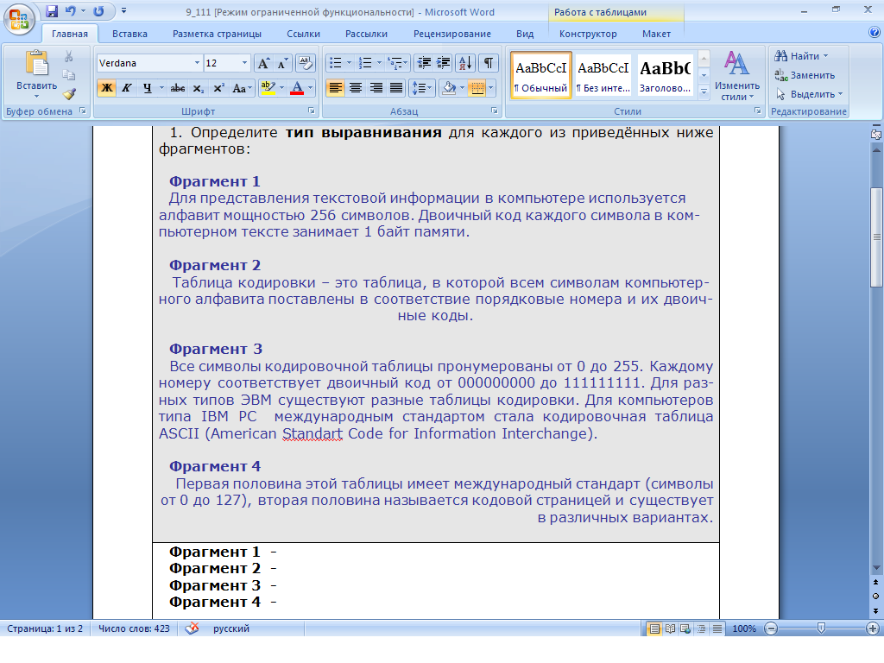Click zoom out minus button
Viewport: 884px width, 663px height.
pos(771,628)
